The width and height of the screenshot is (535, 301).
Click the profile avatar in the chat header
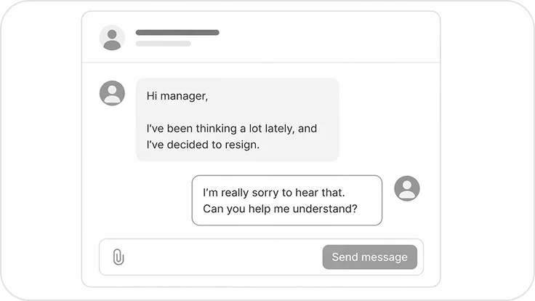112,38
